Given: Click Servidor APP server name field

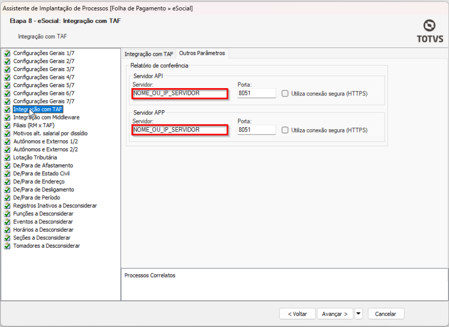Looking at the screenshot, I should (x=180, y=130).
